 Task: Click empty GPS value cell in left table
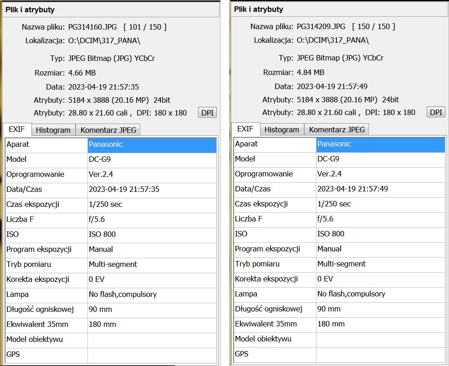pos(152,355)
